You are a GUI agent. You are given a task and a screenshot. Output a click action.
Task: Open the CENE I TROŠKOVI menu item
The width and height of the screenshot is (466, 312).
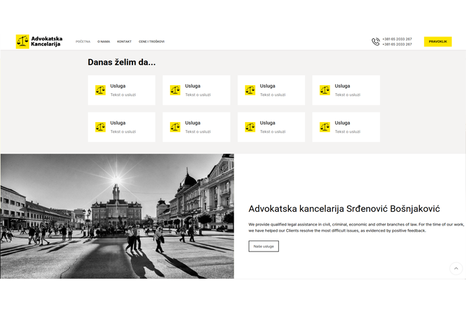pyautogui.click(x=151, y=42)
